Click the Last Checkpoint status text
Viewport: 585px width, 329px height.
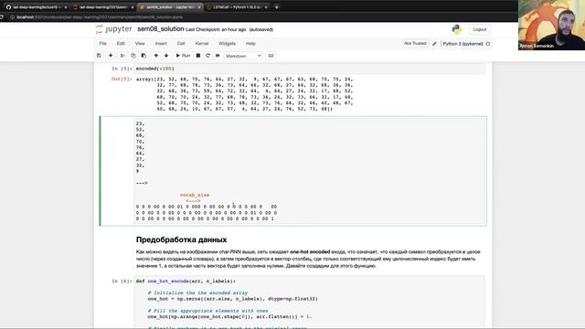216,29
